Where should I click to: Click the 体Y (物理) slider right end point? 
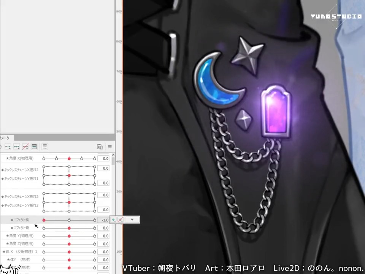[x=95, y=260]
